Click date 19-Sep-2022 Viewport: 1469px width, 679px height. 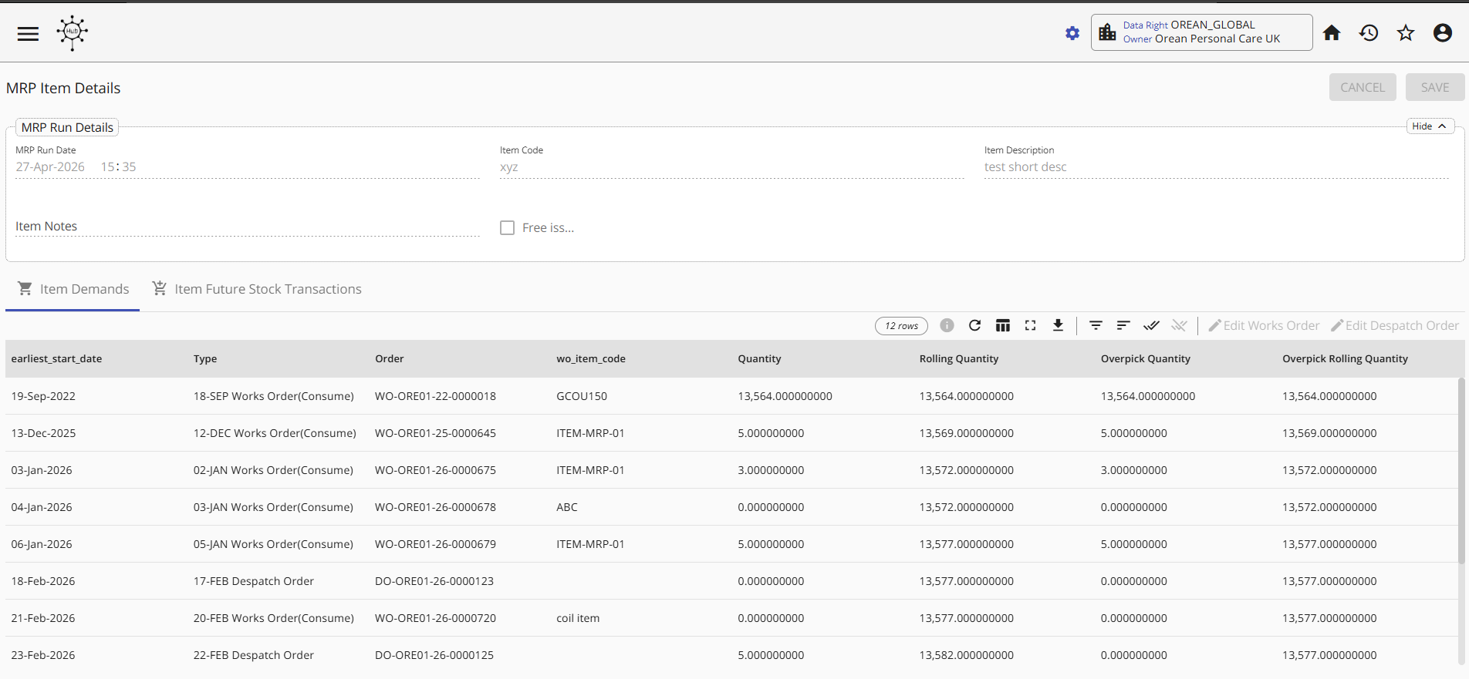(43, 396)
